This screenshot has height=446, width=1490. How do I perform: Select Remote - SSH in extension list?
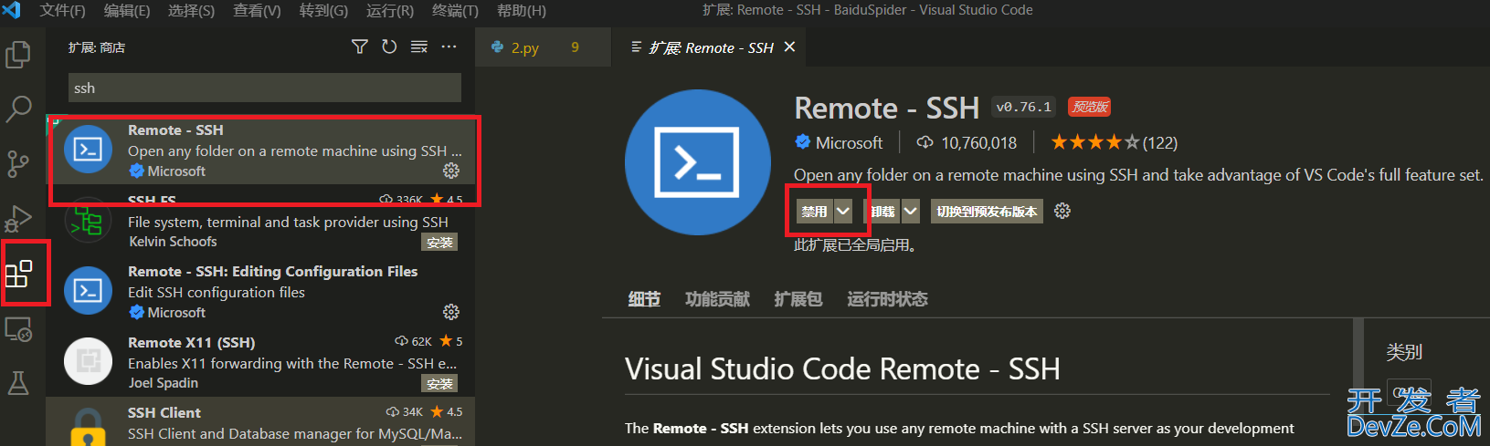[x=261, y=150]
